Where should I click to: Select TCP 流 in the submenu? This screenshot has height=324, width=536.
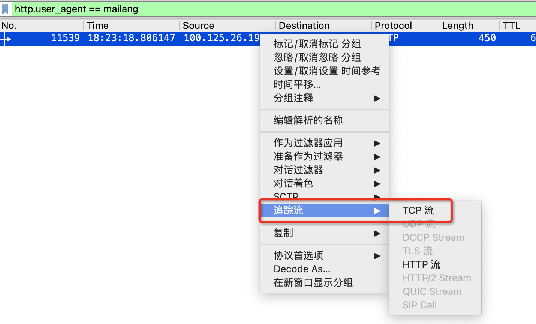coord(418,210)
